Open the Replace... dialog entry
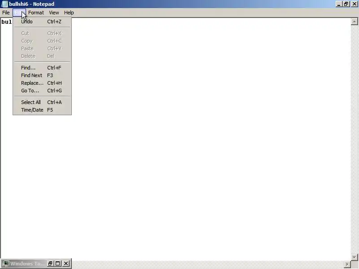Viewport: 359px width, 269px height. pyautogui.click(x=42, y=83)
